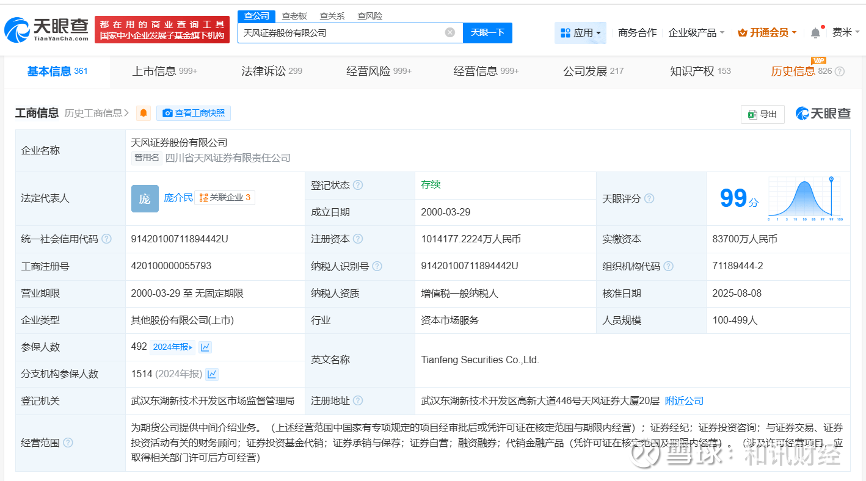Click the 存续 registration status value
This screenshot has width=866, height=481.
pos(431,185)
